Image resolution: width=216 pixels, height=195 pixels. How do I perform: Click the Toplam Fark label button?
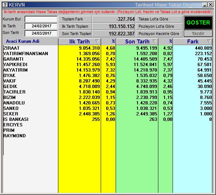pyautogui.click(x=75, y=19)
